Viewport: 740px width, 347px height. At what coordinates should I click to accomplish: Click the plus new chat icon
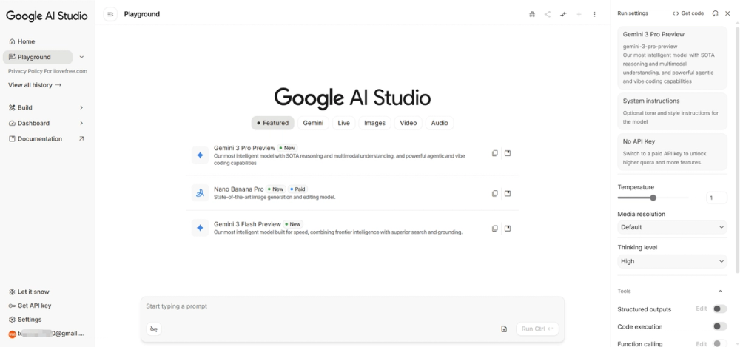tap(579, 14)
